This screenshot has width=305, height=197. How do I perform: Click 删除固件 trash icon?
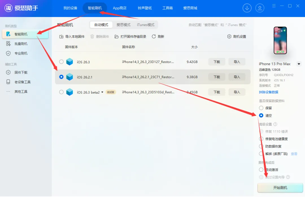[x=92, y=36]
